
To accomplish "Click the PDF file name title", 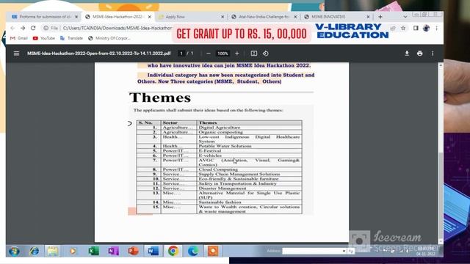I will 99,54.
